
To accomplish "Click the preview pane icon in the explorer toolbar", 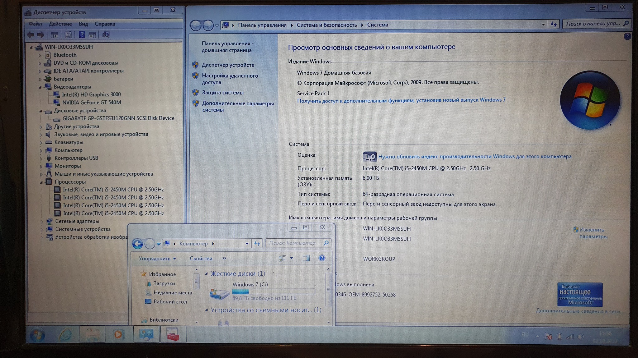I will click(306, 258).
